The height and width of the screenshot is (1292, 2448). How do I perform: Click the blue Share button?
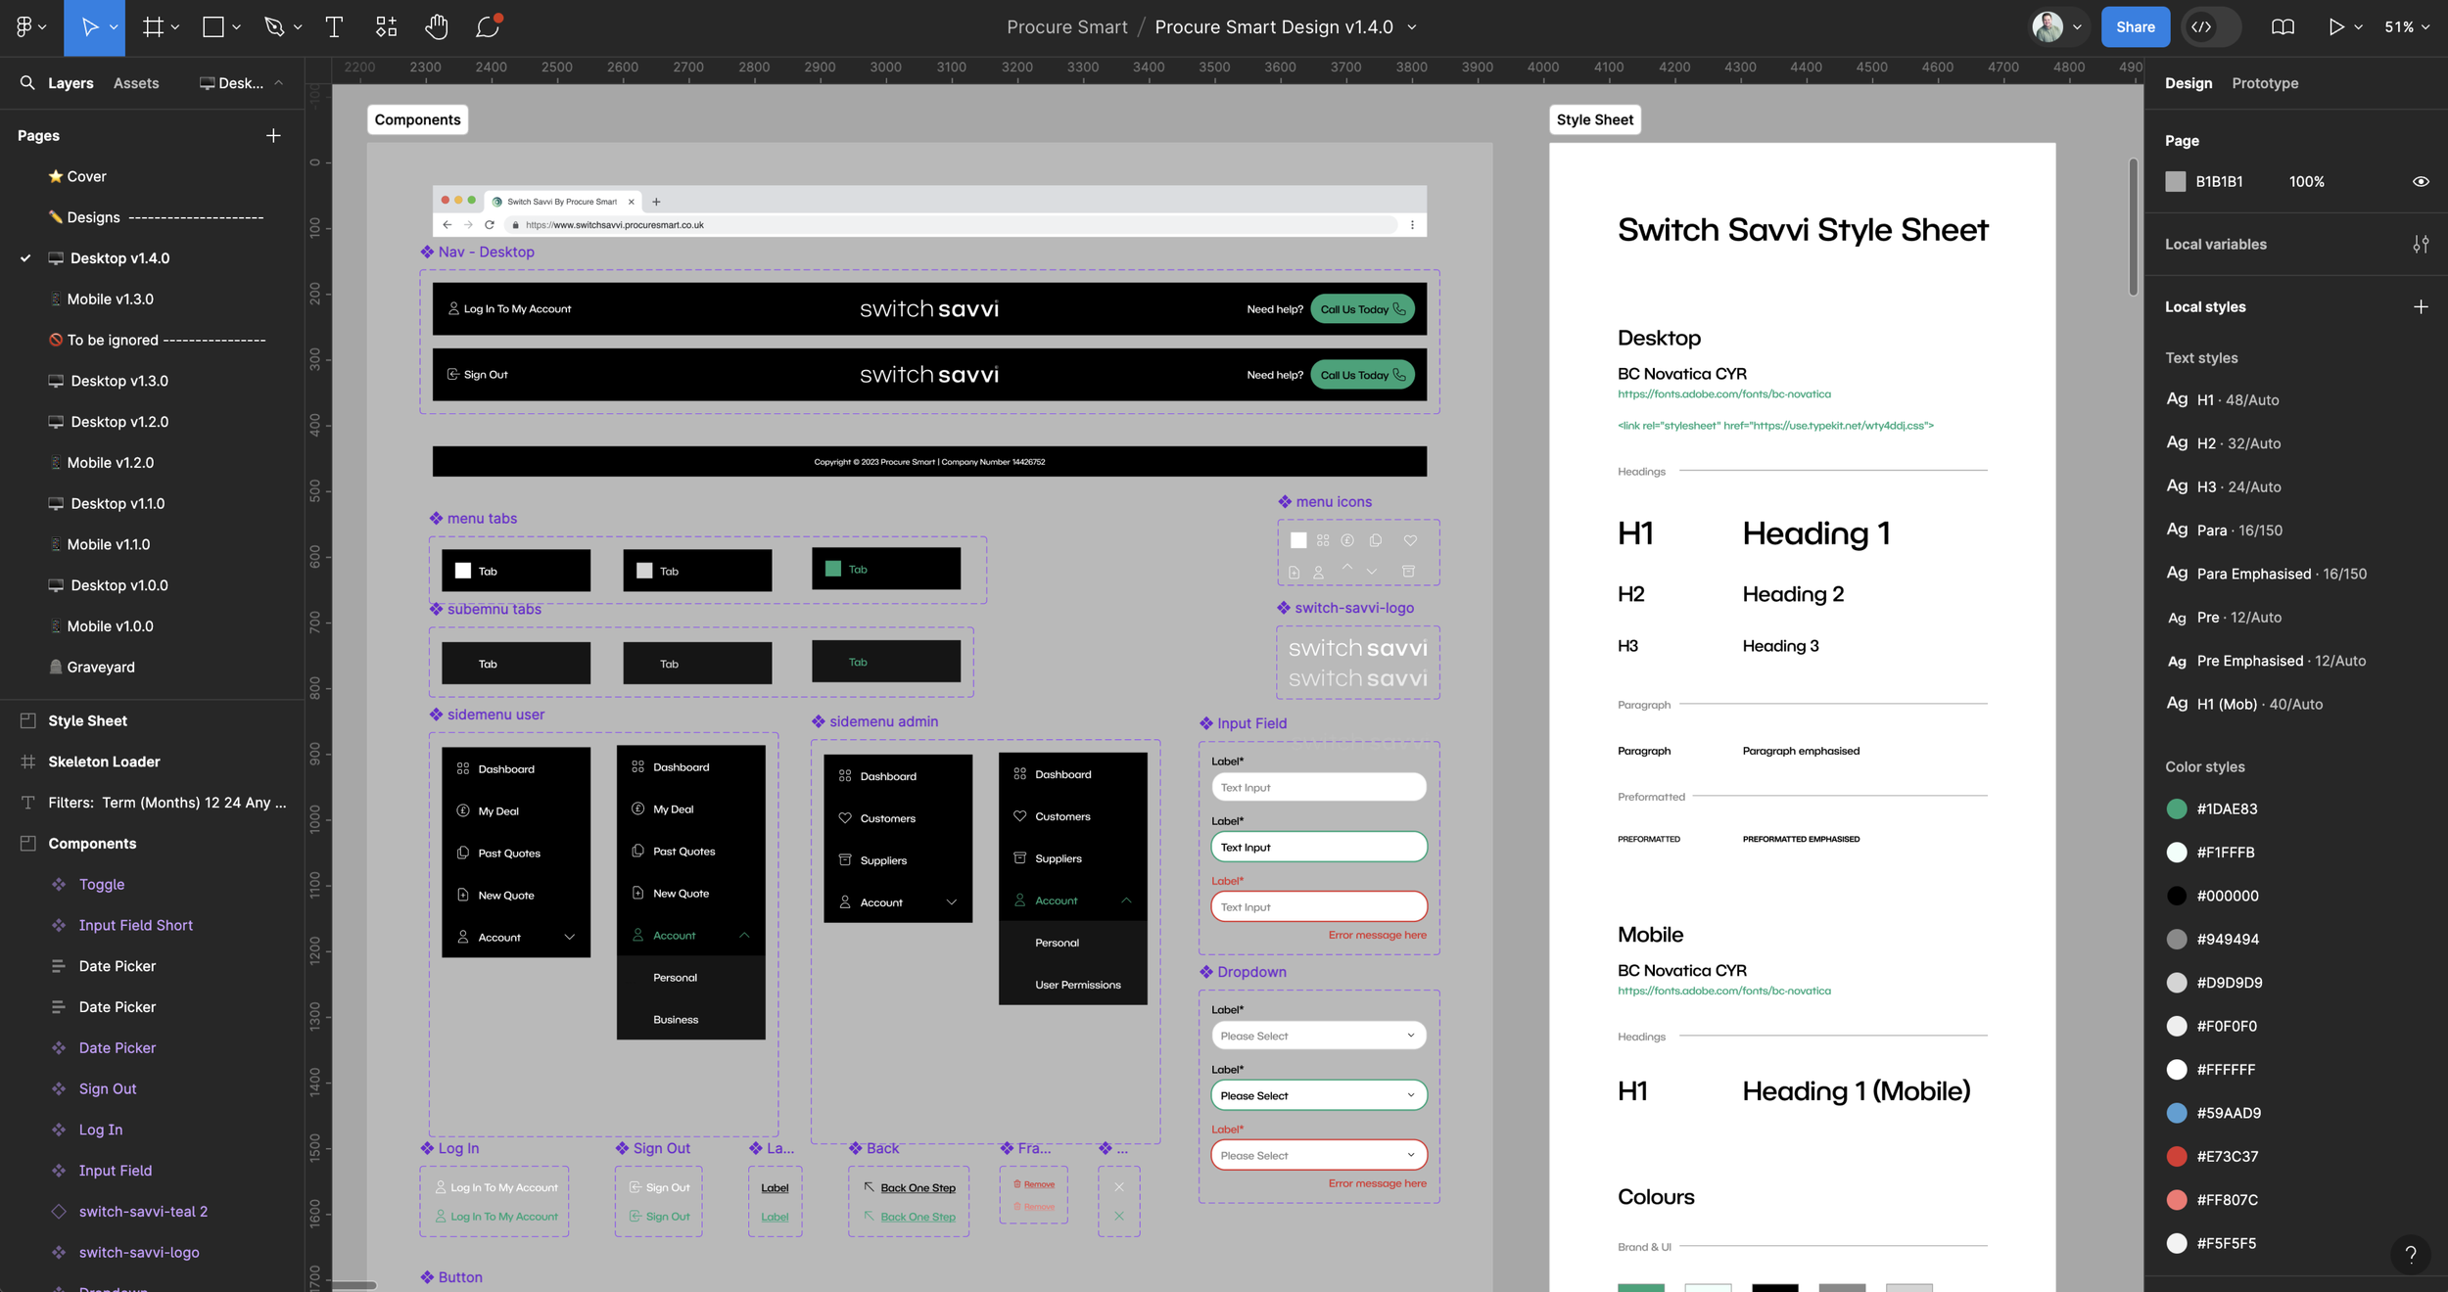pos(2135,27)
